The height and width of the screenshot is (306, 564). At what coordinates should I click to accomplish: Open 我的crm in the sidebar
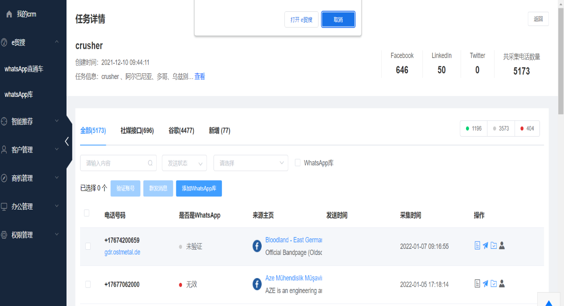click(x=26, y=14)
